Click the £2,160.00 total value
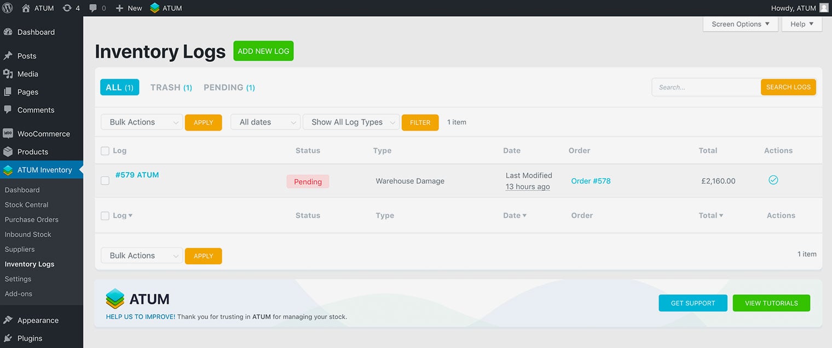The height and width of the screenshot is (348, 832). pos(718,181)
